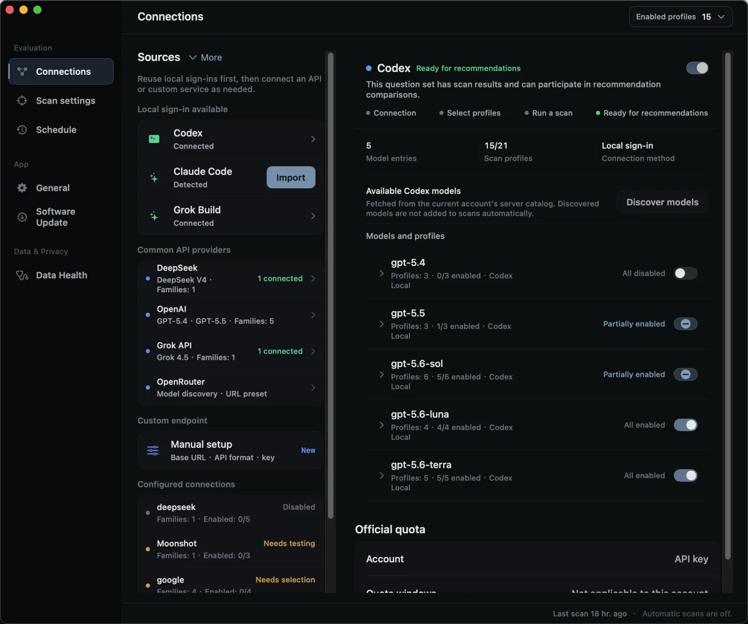This screenshot has width=748, height=624.
Task: Open the Manual setup custom endpoint
Action: 231,451
